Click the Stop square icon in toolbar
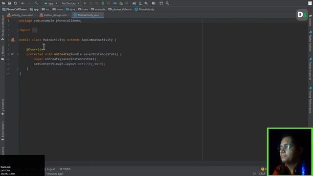Image resolution: width=313 pixels, height=176 pixels. coord(127,3)
